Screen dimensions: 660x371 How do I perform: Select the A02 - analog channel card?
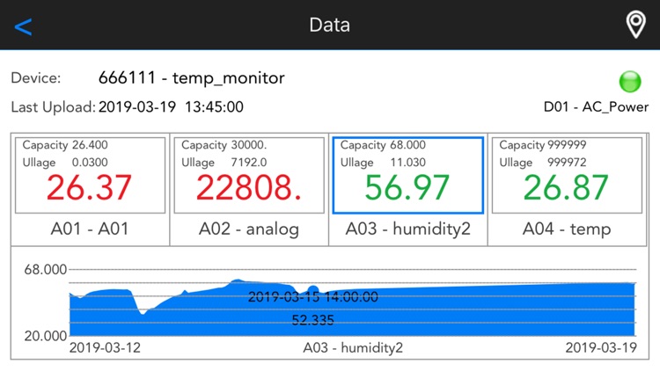point(249,190)
